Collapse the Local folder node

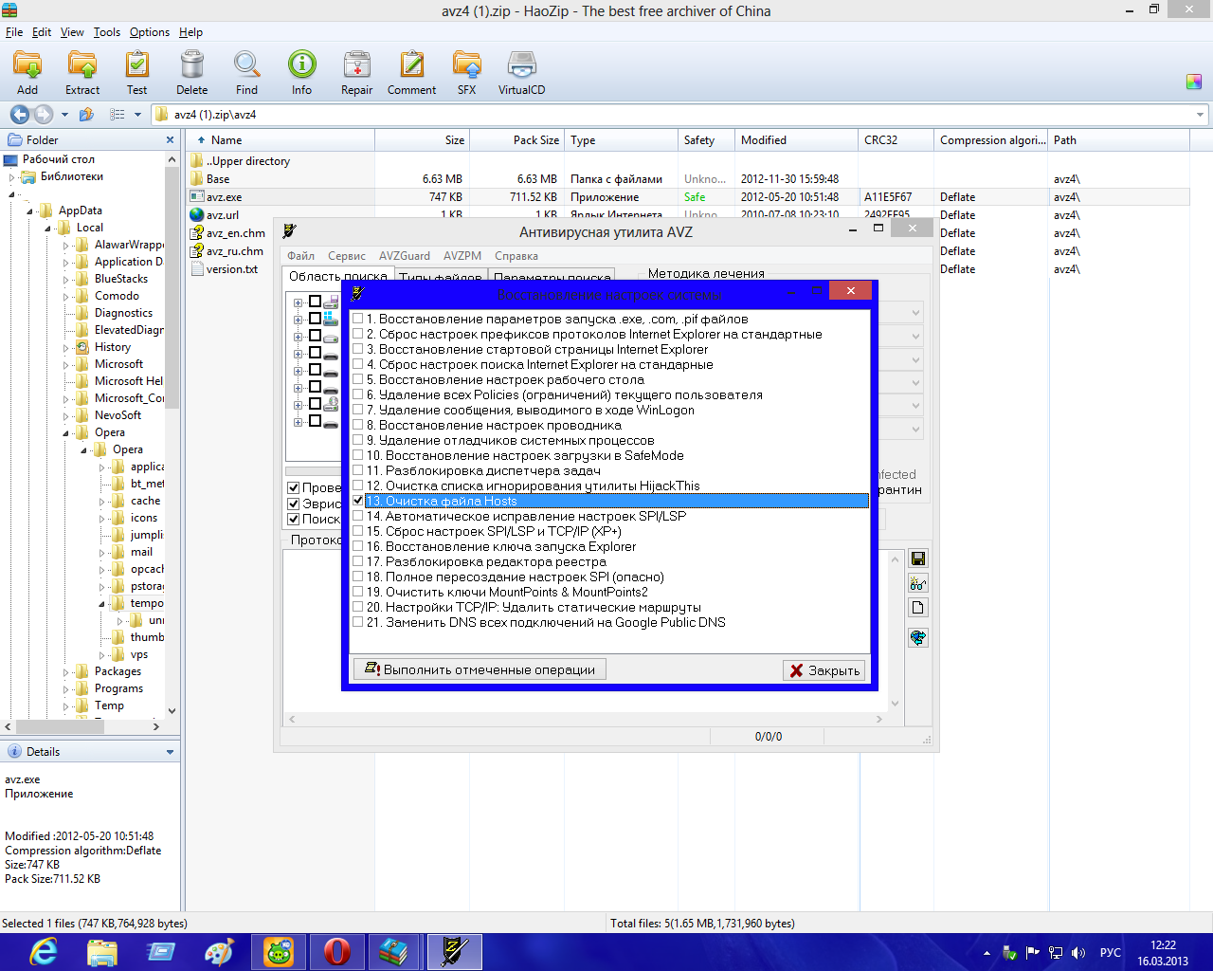tap(48, 228)
